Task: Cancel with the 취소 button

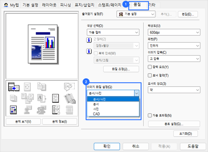Action: point(136,146)
